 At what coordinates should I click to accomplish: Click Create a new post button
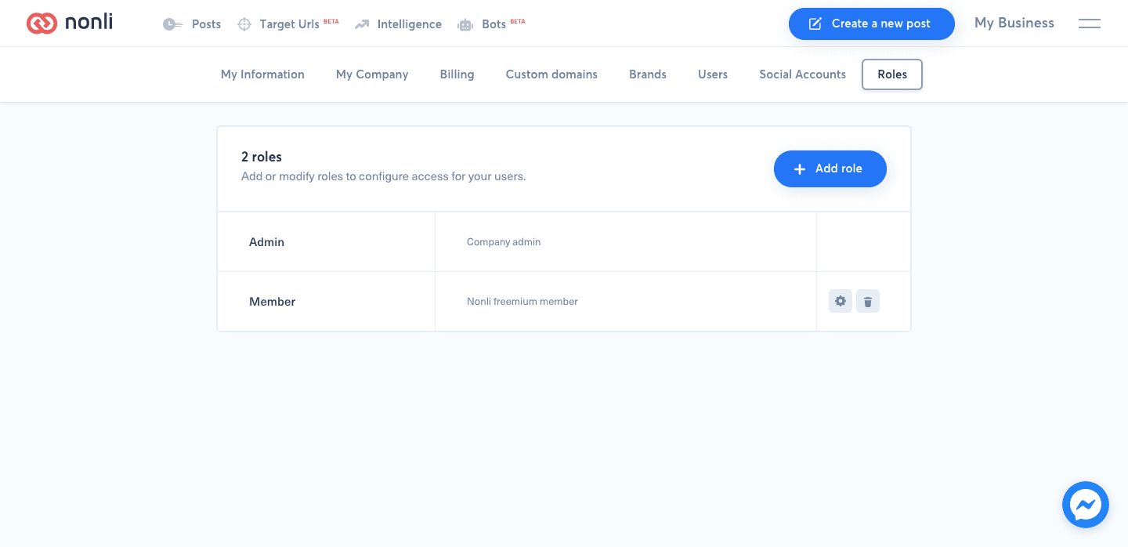[872, 24]
